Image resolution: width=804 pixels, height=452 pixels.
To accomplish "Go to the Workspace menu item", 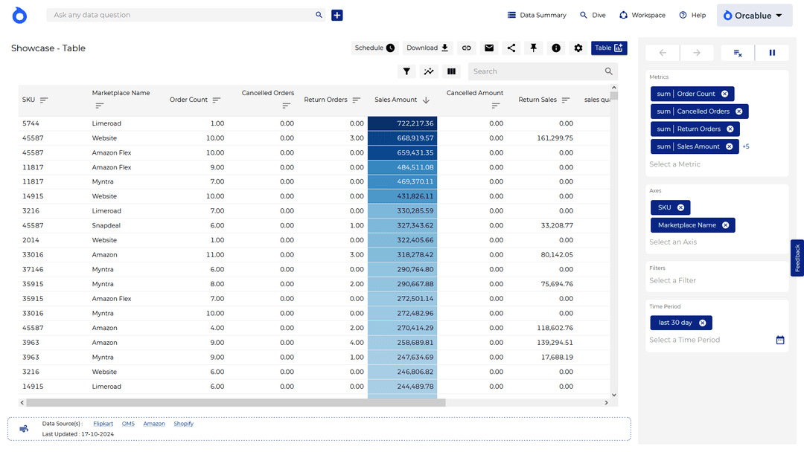I will pos(642,16).
